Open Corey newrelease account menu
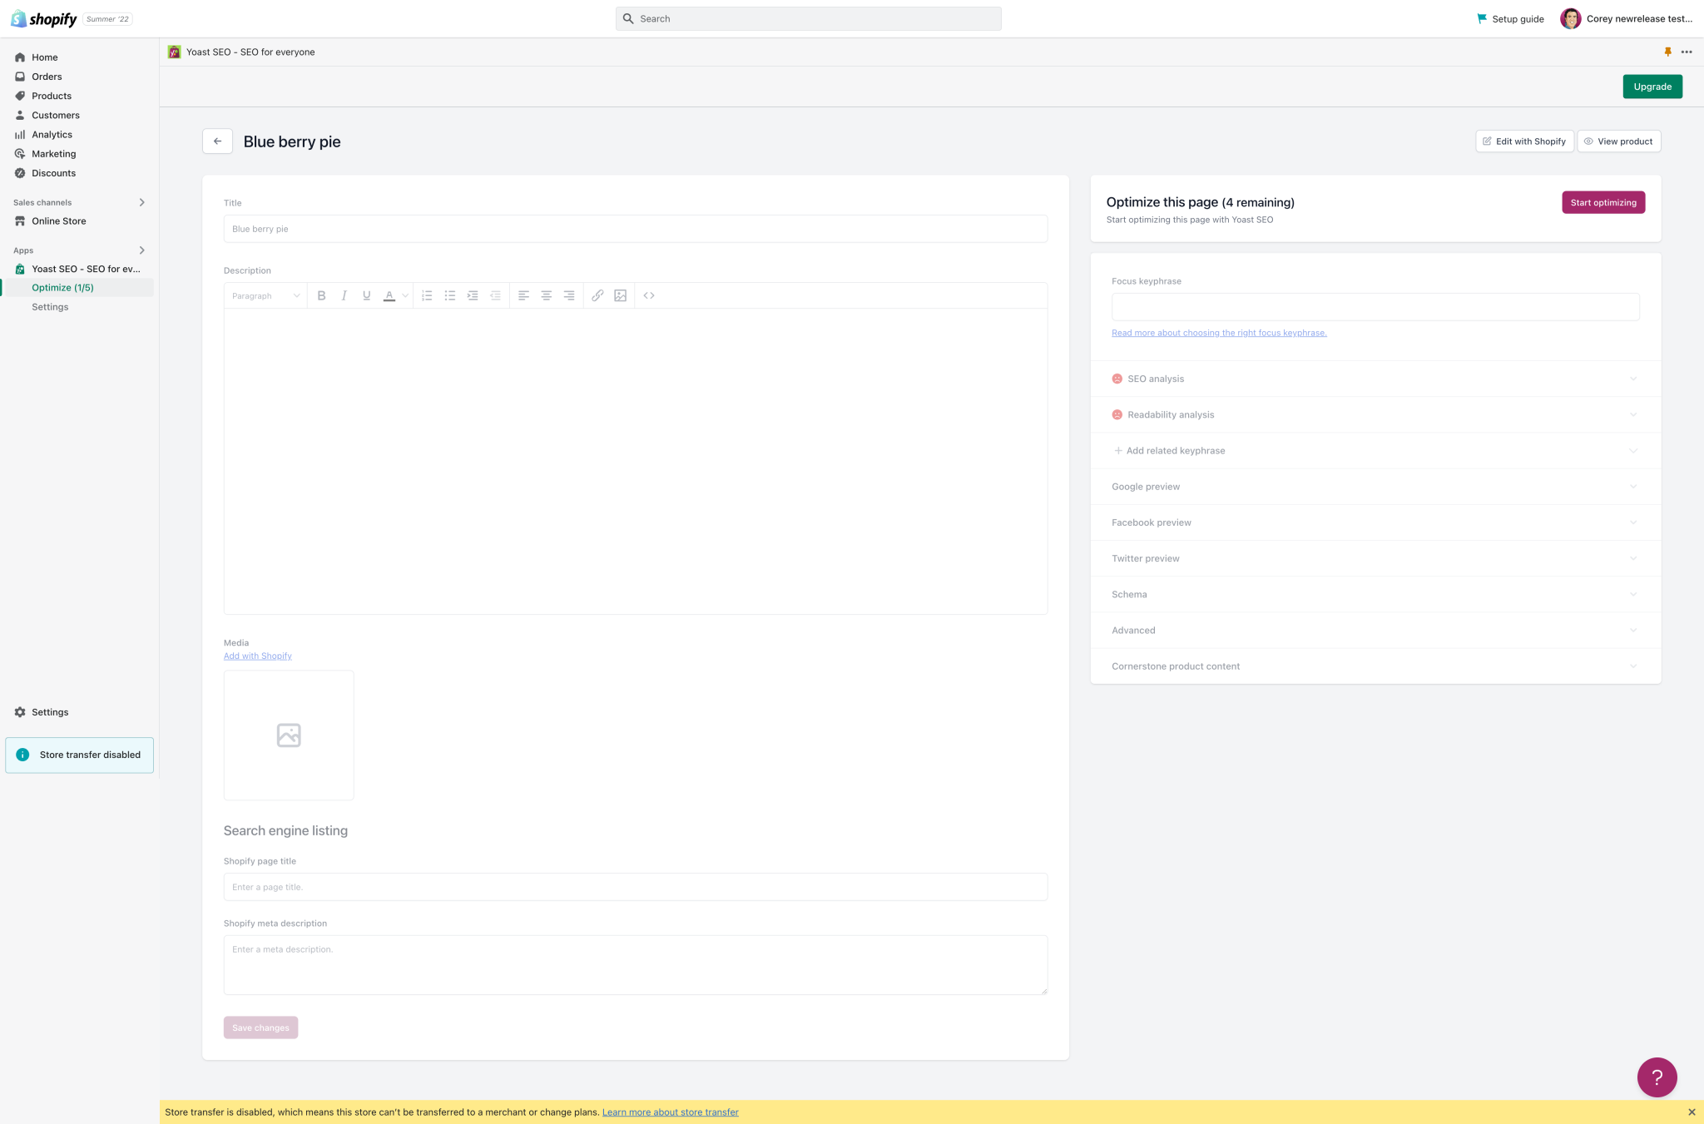Screen dimensions: 1704x1124 click(x=1627, y=18)
